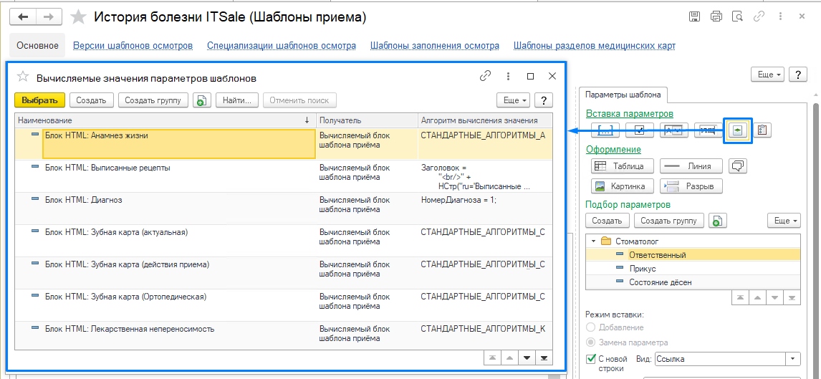Sort list by the Наименование column header
Viewport: 821px width, 379px height.
tap(165, 120)
